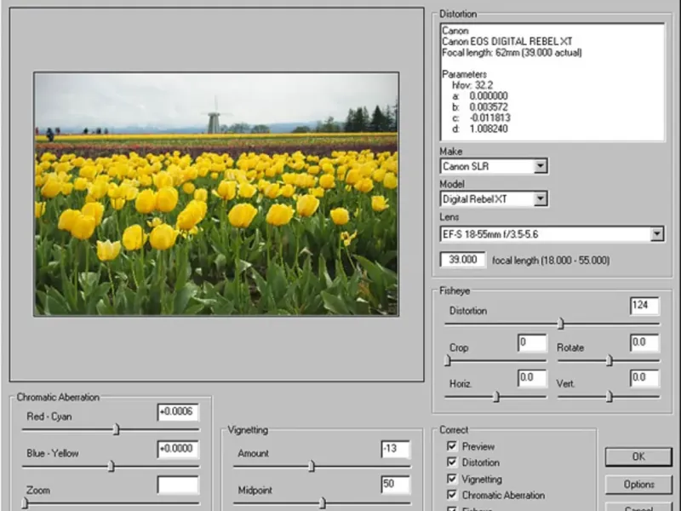
Task: Click the Rotate value field
Action: 644,343
